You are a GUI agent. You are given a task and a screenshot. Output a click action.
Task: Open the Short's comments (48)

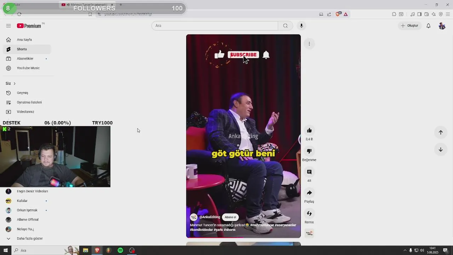(309, 172)
